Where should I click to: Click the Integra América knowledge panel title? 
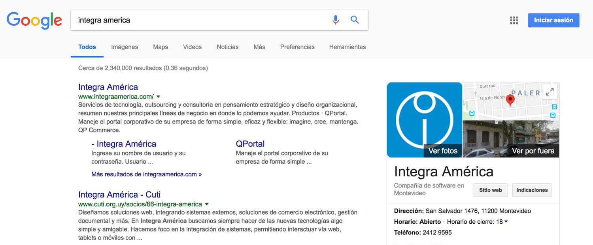tap(444, 172)
